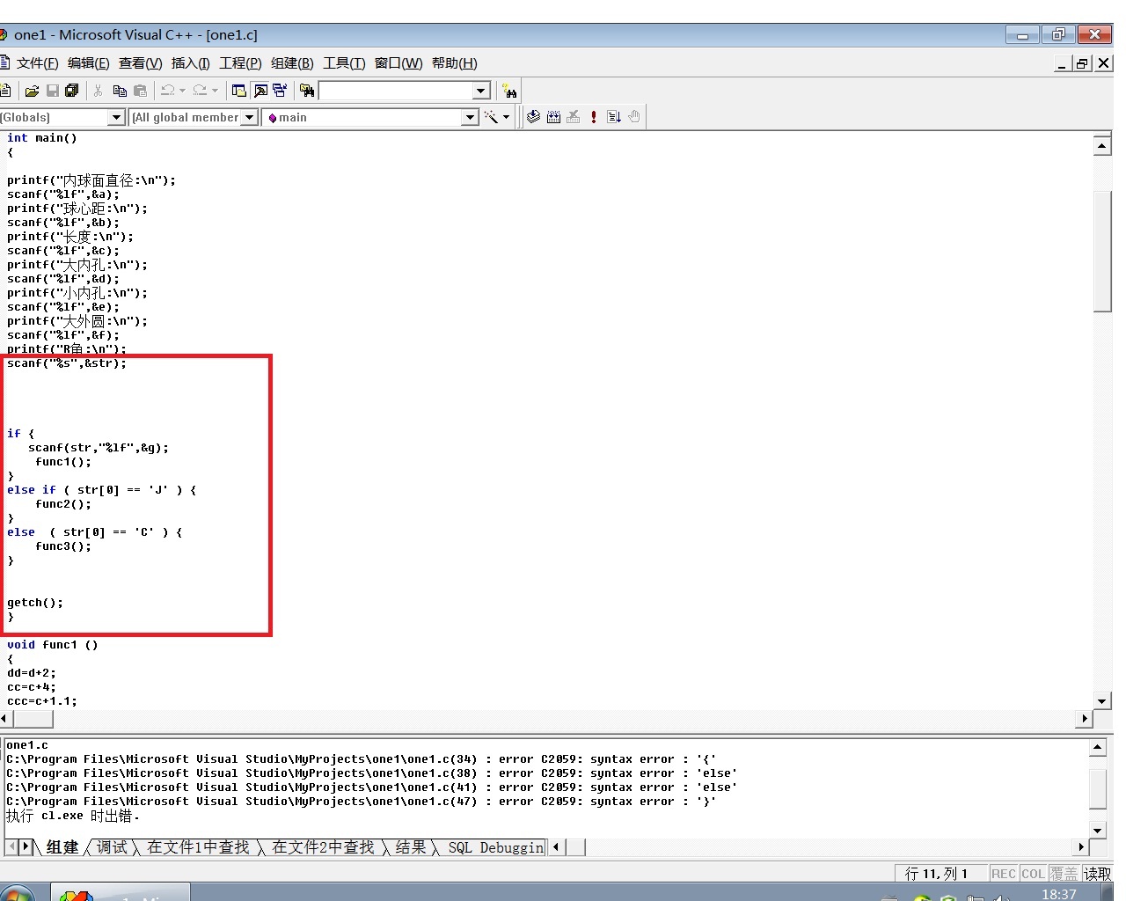Switch to the 在文件2中查找 tab
The width and height of the screenshot is (1126, 901).
click(x=323, y=847)
